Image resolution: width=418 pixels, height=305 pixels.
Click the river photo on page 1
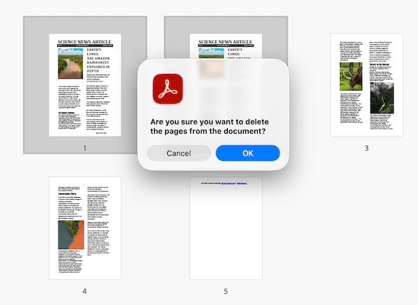(70, 63)
